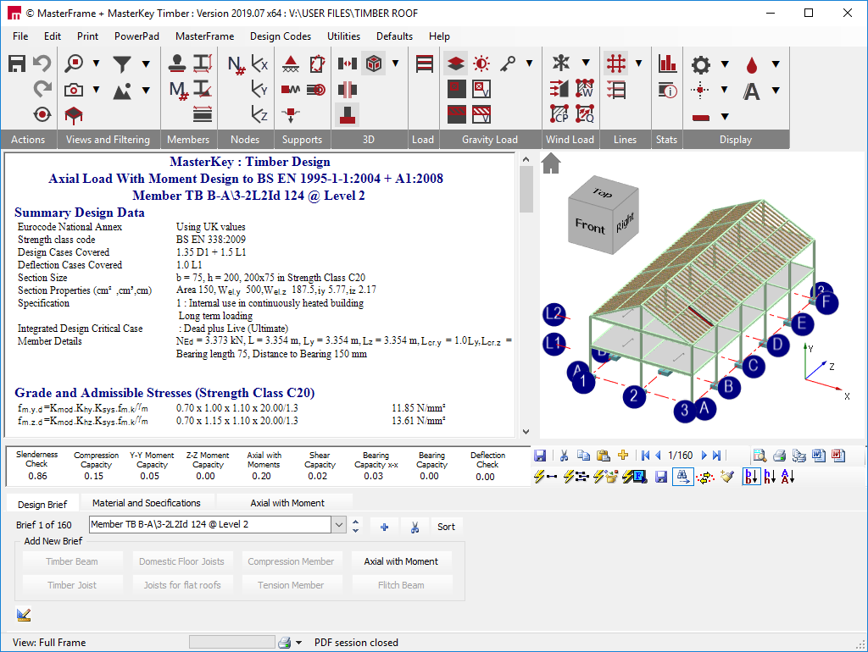Click the red droplet colour icon

(x=752, y=64)
